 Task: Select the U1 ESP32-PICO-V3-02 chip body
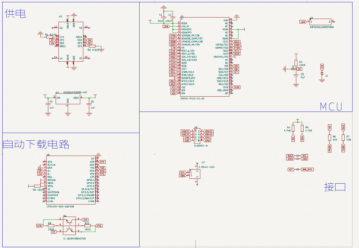coord(205,57)
